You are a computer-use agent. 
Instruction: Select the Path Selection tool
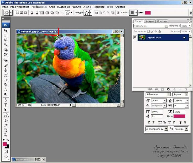coord(6,110)
